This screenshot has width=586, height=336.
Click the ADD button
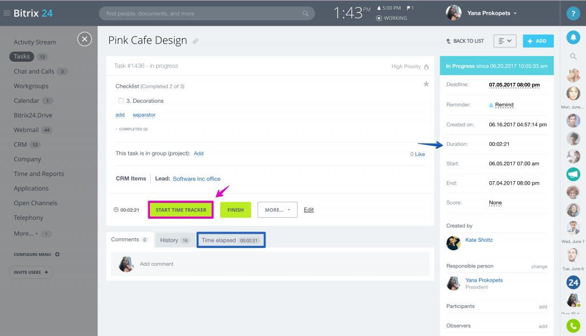(x=538, y=41)
